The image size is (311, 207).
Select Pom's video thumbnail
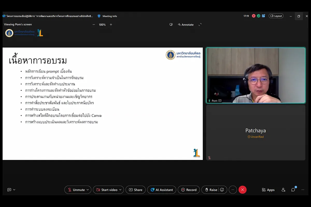[x=256, y=75]
